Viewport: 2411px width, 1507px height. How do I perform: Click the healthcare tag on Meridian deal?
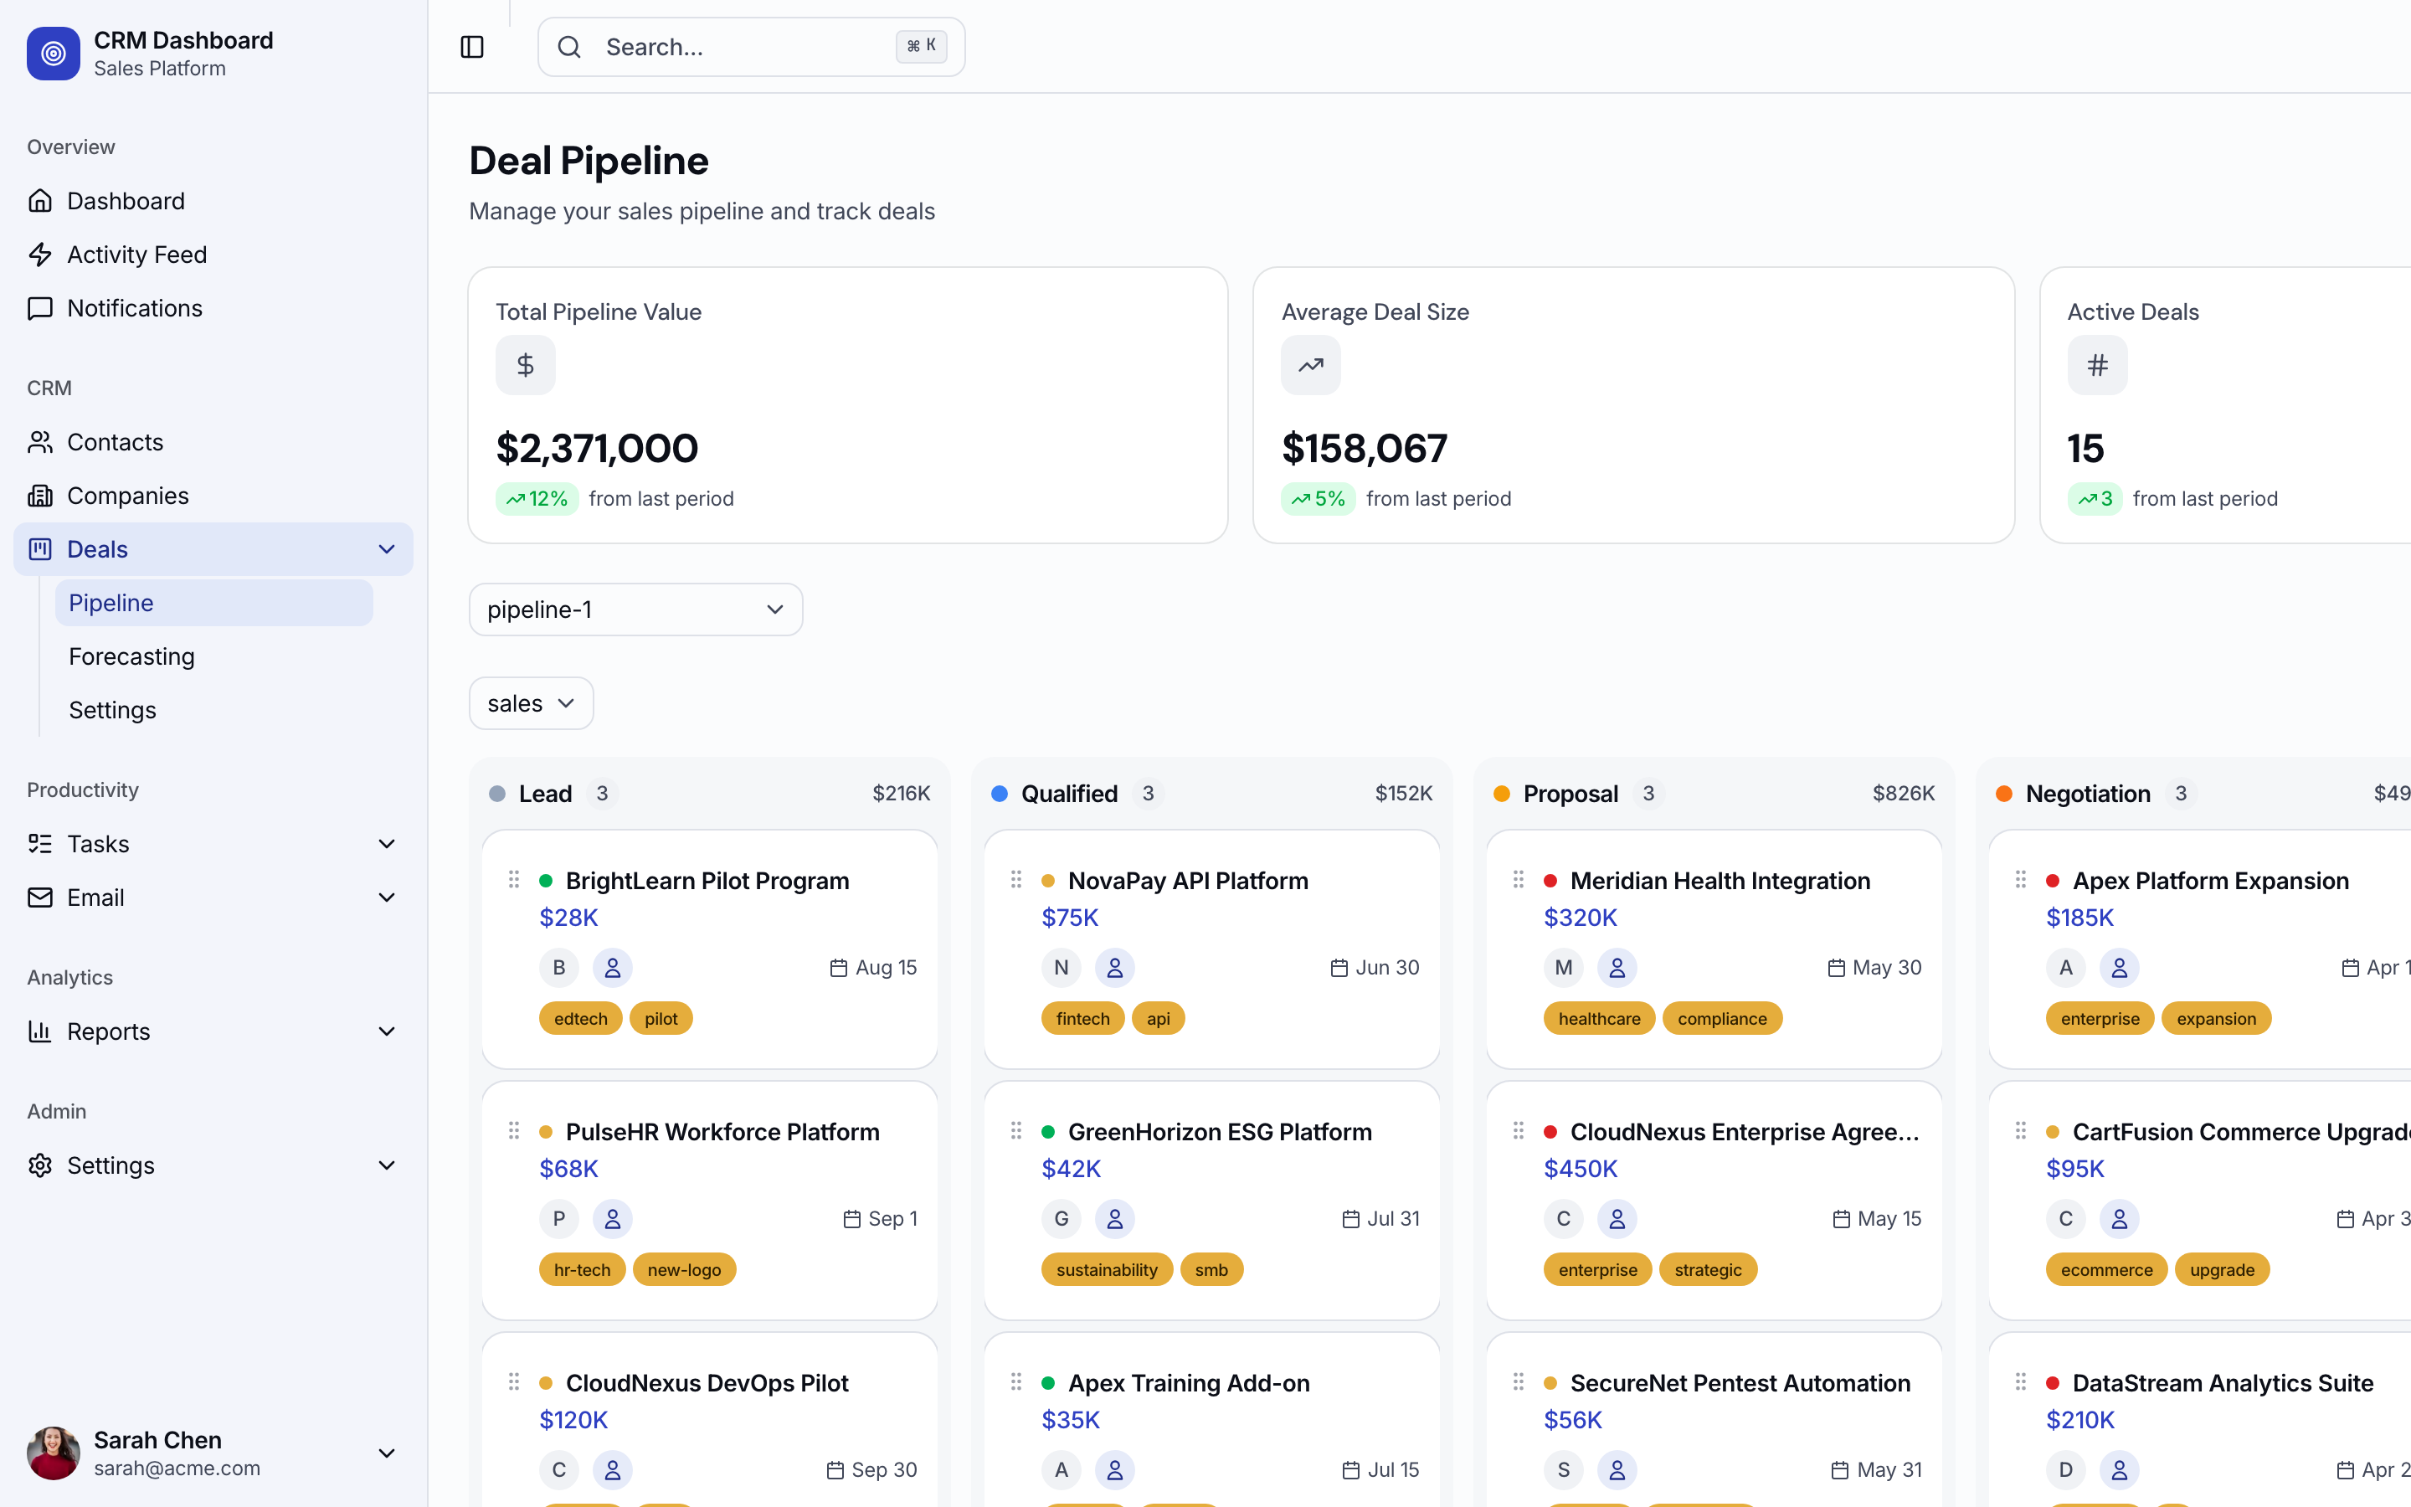coord(1598,1017)
